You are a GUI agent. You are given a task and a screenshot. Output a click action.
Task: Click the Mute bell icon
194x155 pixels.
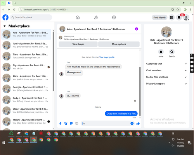click(161, 52)
